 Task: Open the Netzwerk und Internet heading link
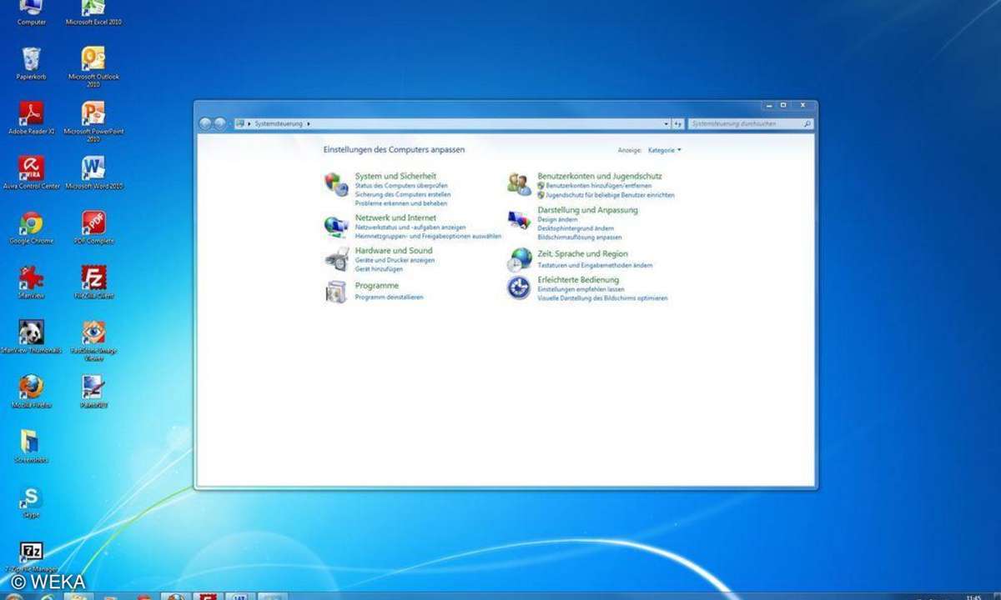[x=395, y=217]
